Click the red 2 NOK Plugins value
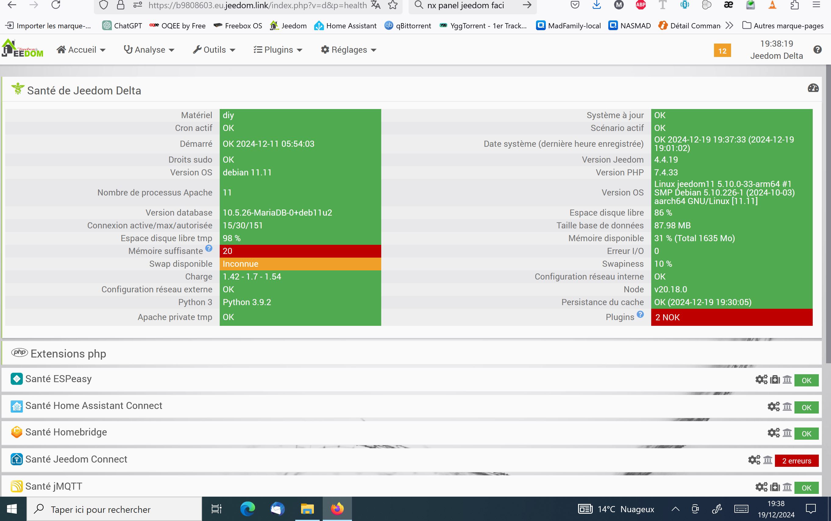This screenshot has height=521, width=831. click(731, 317)
